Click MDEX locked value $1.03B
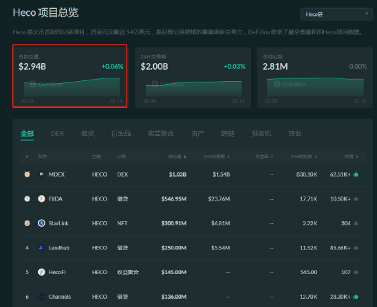Image resolution: width=377 pixels, height=307 pixels. click(177, 174)
